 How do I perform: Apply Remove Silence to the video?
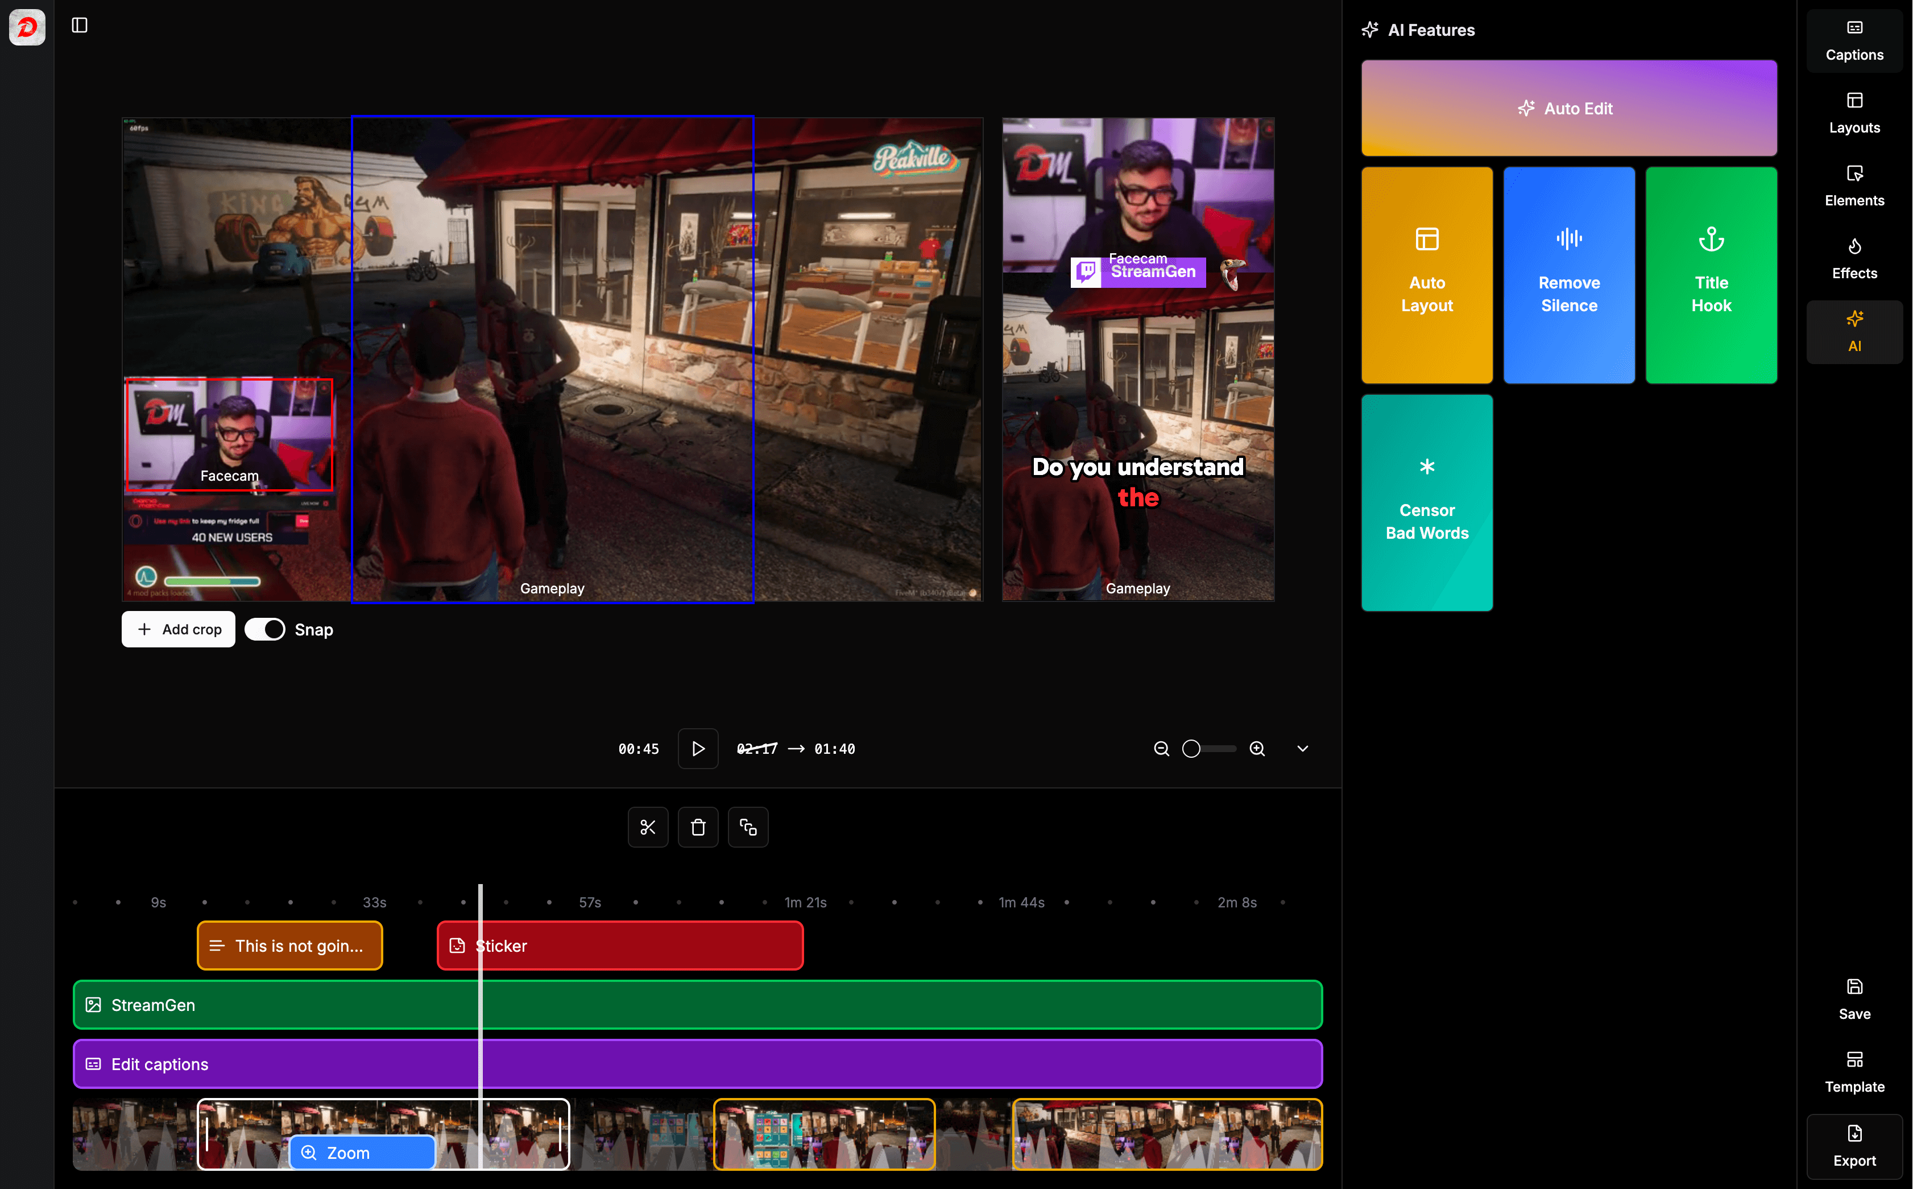pos(1568,275)
